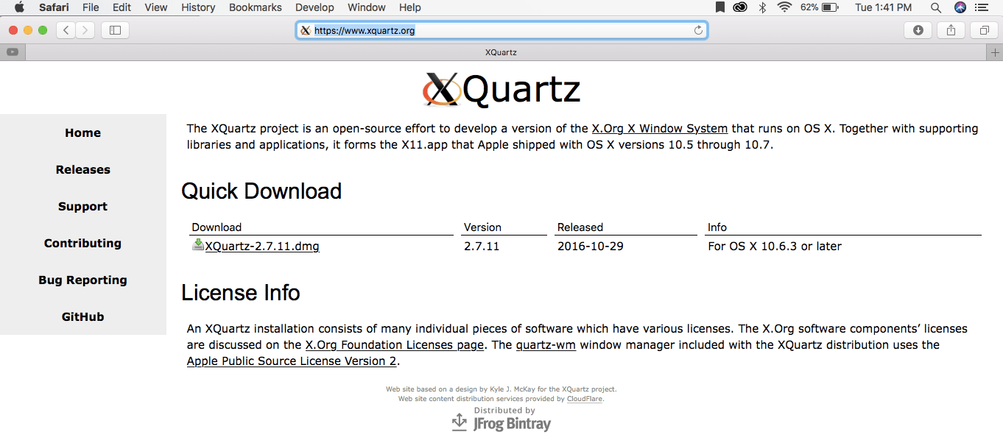This screenshot has height=446, width=1003.
Task: Reload the page with the refresh icon
Action: click(698, 30)
